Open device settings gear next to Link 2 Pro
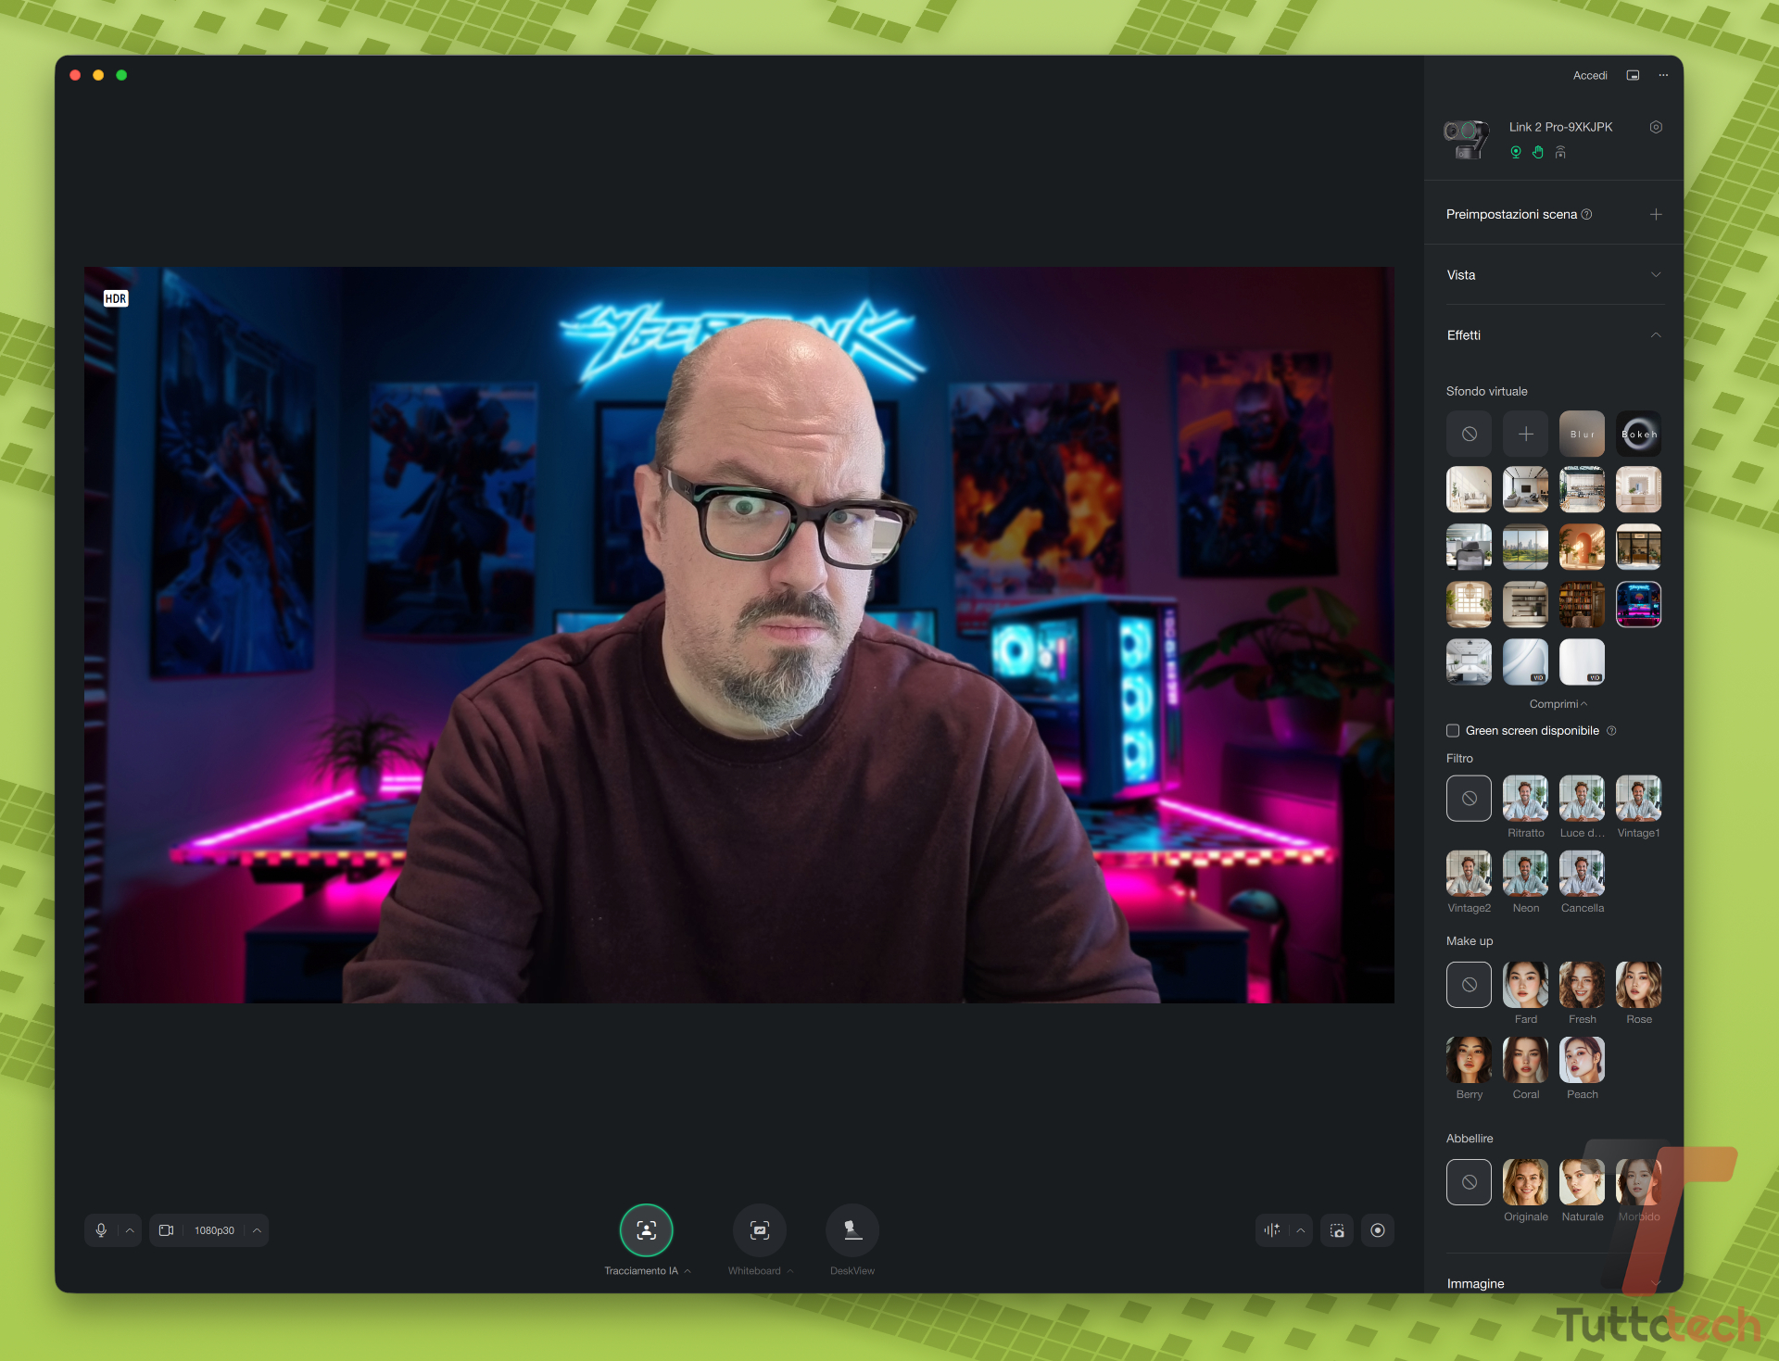Viewport: 1779px width, 1361px height. 1655,127
